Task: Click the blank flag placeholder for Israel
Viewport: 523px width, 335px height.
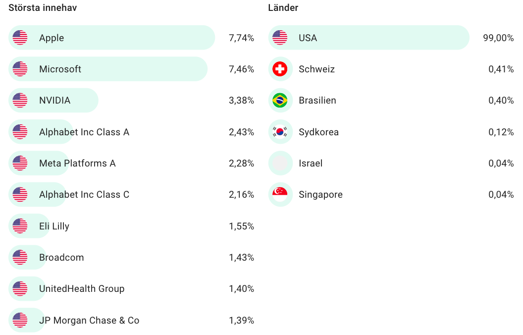Action: point(280,164)
